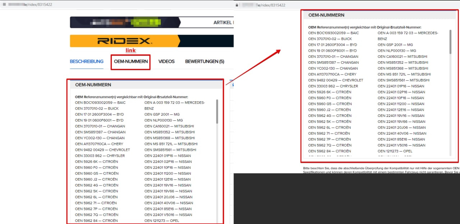Select 'OEN 1211273 — OPEL' on left page
The image size is (460, 224).
tap(162, 221)
